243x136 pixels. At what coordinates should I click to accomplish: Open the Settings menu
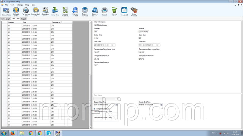click(x=19, y=5)
